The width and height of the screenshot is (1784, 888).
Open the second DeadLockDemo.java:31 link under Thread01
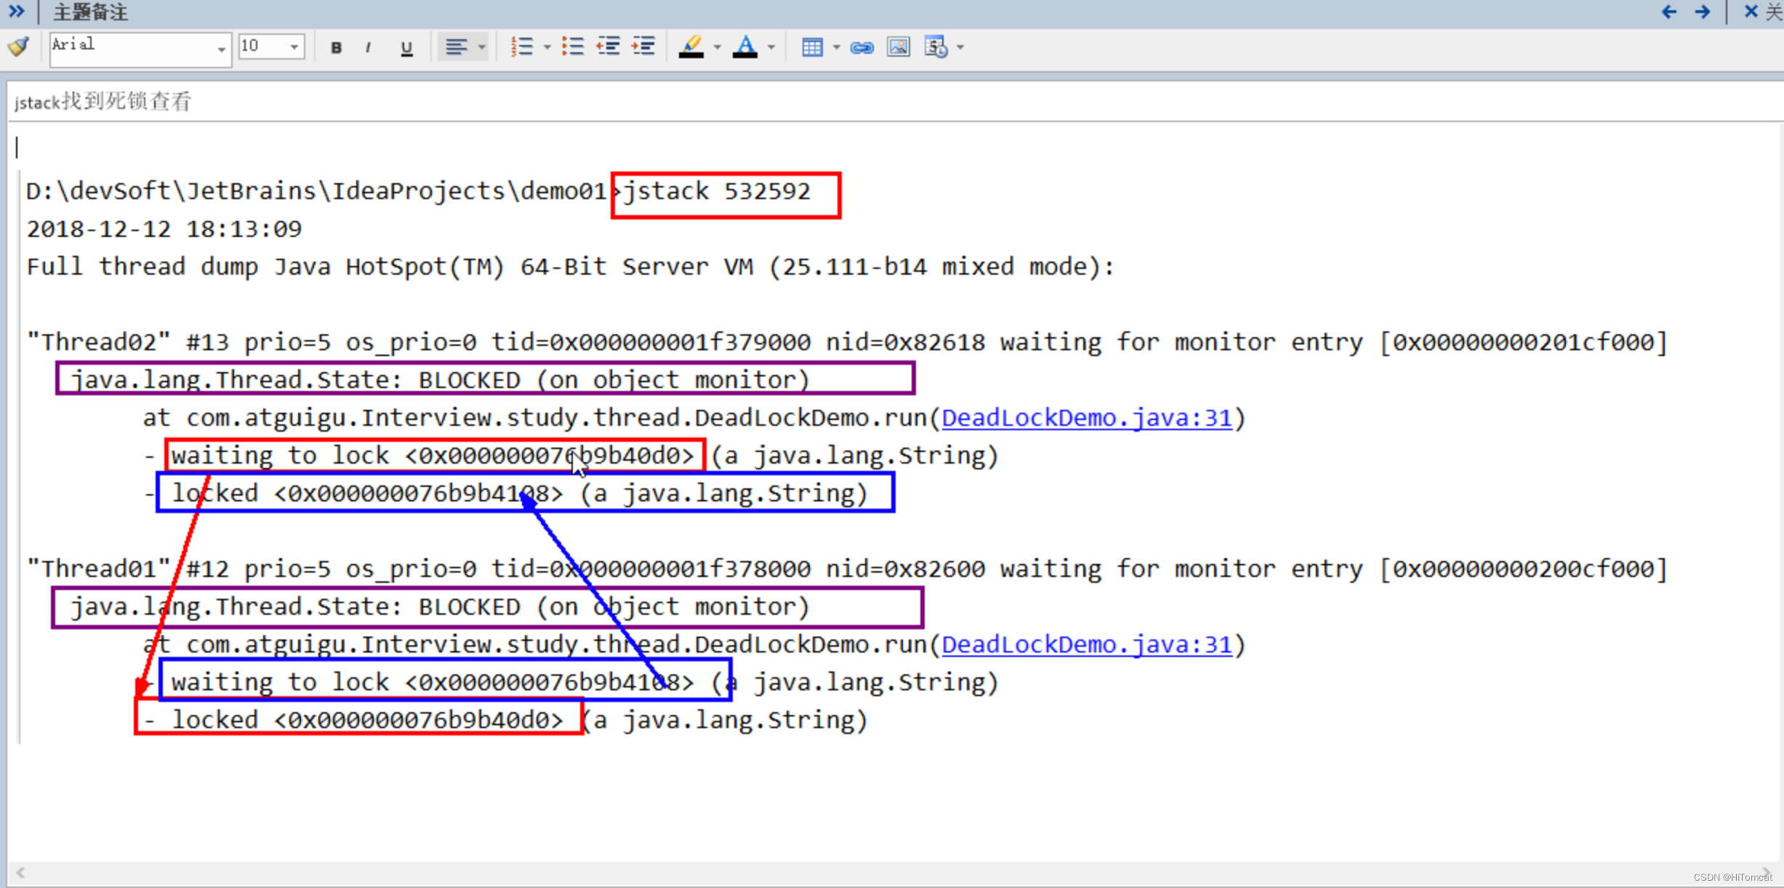(x=1087, y=645)
